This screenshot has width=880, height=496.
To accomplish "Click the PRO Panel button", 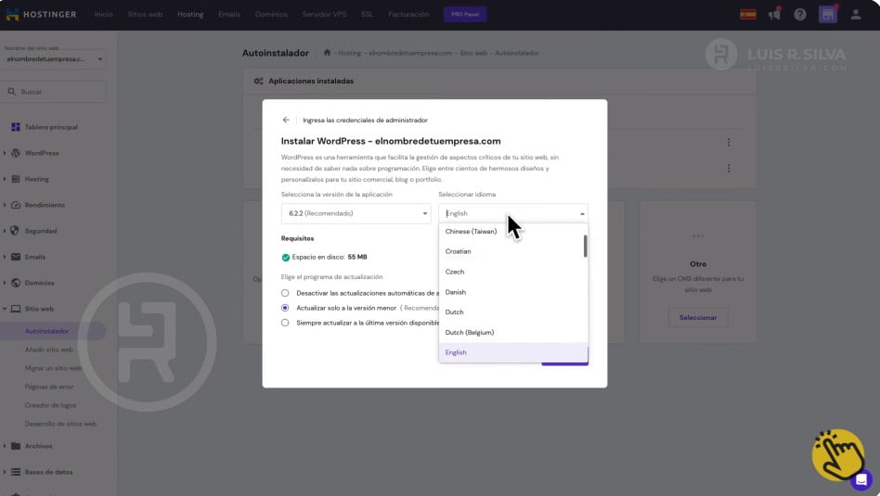I will click(465, 15).
